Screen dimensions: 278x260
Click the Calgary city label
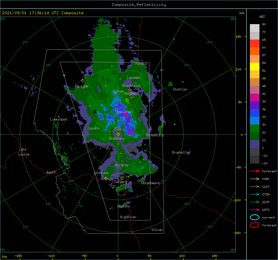(120, 182)
